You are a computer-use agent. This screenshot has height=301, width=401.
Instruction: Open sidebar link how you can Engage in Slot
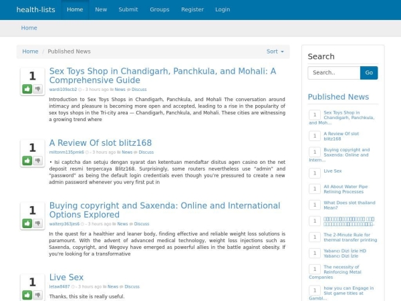tap(342, 293)
